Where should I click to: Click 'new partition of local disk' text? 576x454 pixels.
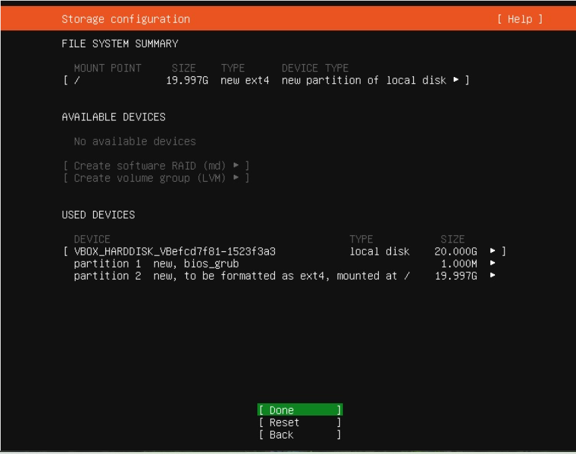pos(364,80)
